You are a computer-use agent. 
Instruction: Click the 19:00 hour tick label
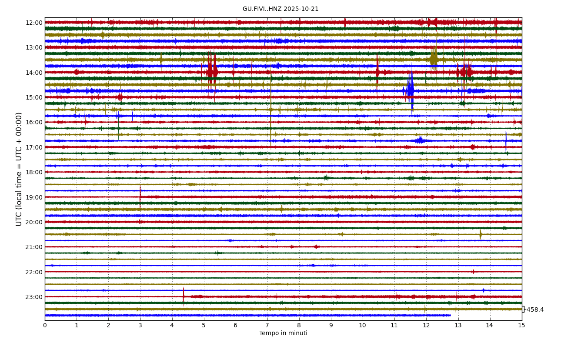click(34, 197)
